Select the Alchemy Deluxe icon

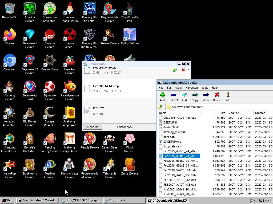coord(10,90)
